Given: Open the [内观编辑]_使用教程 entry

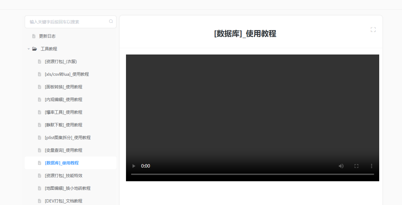Looking at the screenshot, I should pos(63,99).
